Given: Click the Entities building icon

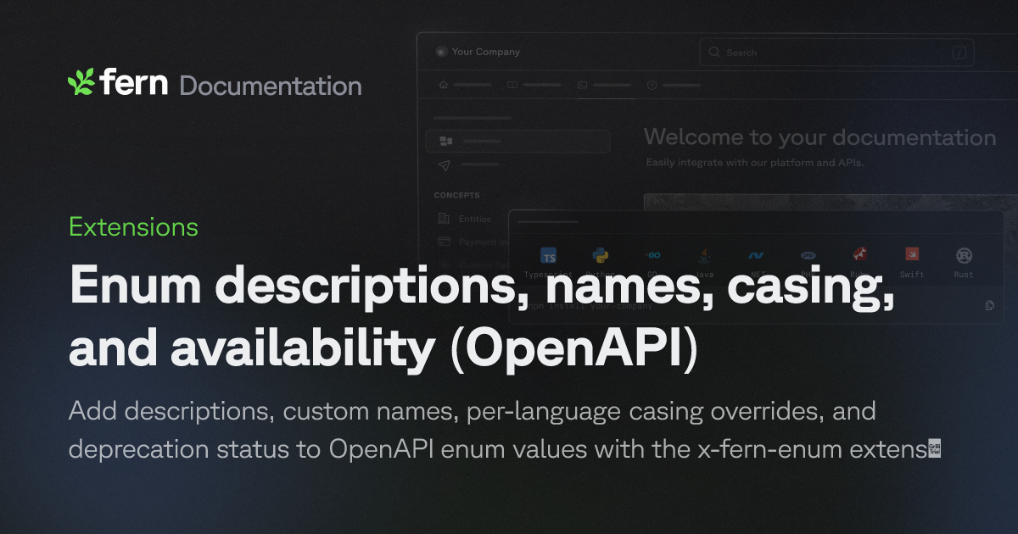Looking at the screenshot, I should (x=444, y=219).
